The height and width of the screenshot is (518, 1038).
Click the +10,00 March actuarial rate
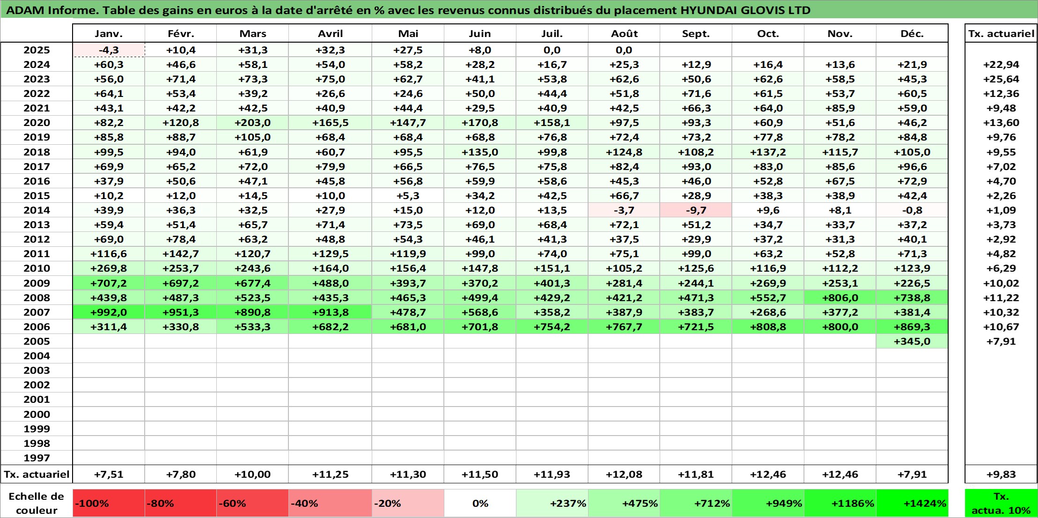tap(253, 474)
